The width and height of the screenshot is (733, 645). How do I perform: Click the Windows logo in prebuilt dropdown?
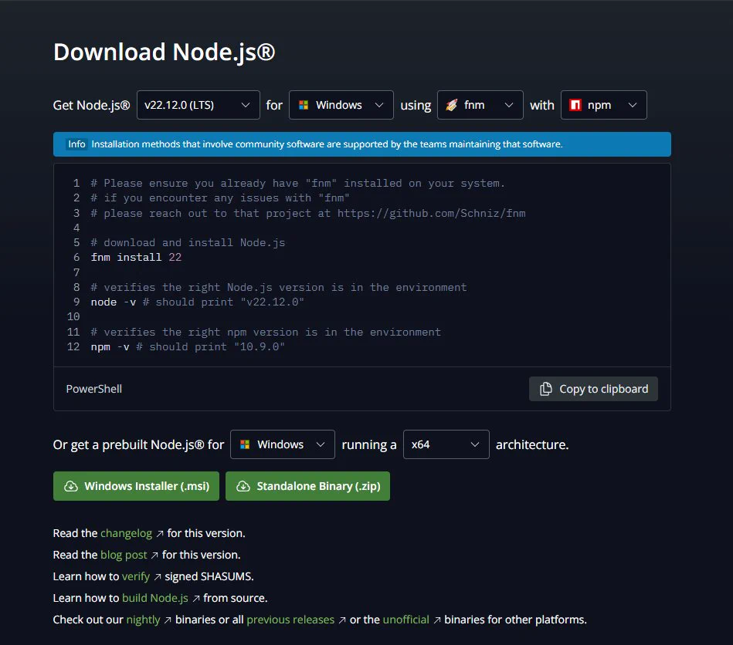(245, 444)
